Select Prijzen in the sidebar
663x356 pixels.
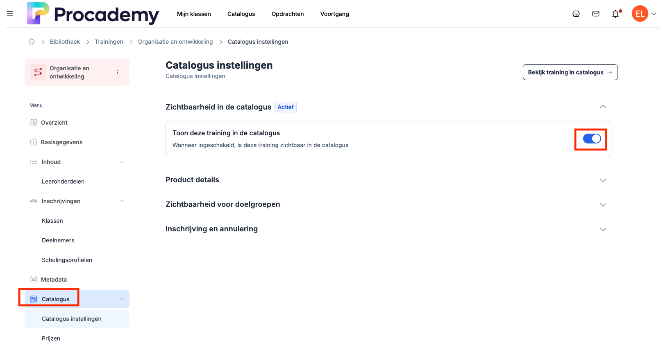(51, 338)
